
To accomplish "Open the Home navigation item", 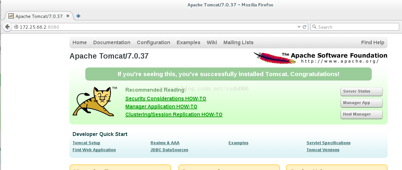I will (80, 42).
